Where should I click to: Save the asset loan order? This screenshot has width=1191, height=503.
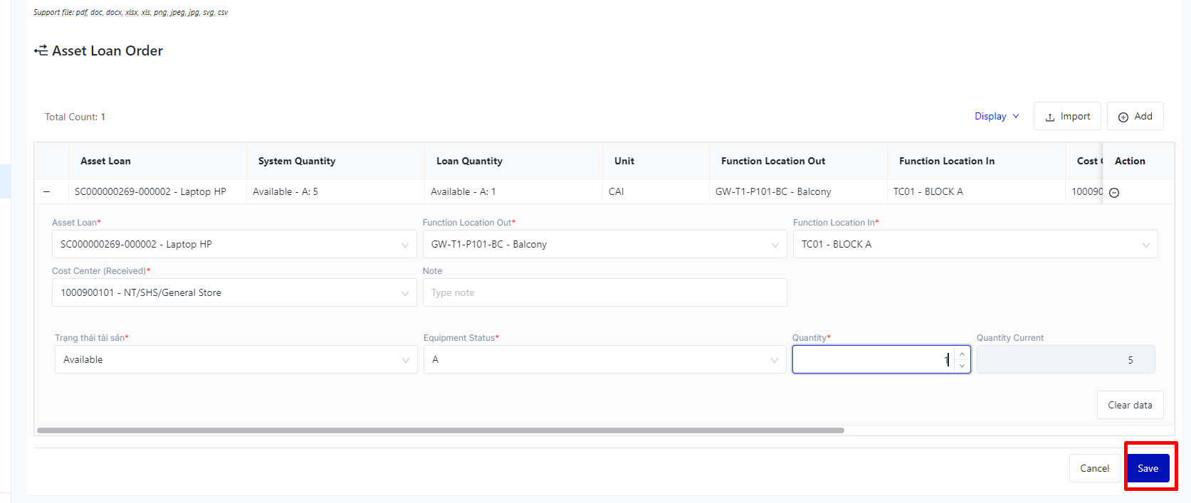(x=1148, y=468)
